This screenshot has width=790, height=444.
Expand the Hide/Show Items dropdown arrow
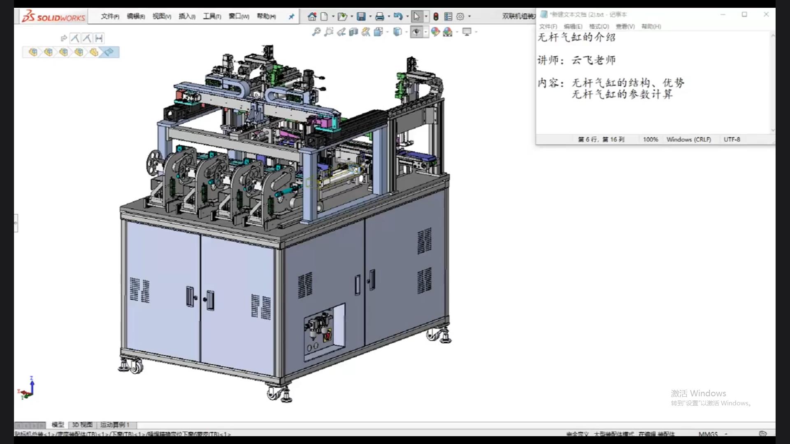[425, 32]
